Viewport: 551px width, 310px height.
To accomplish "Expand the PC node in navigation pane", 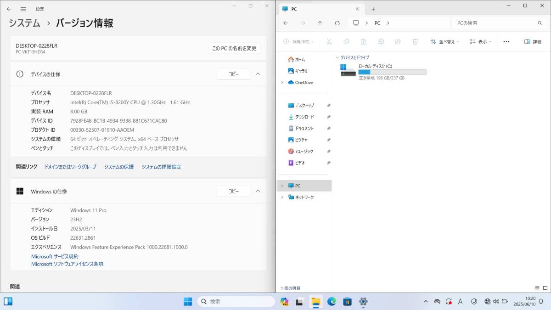I will point(282,186).
